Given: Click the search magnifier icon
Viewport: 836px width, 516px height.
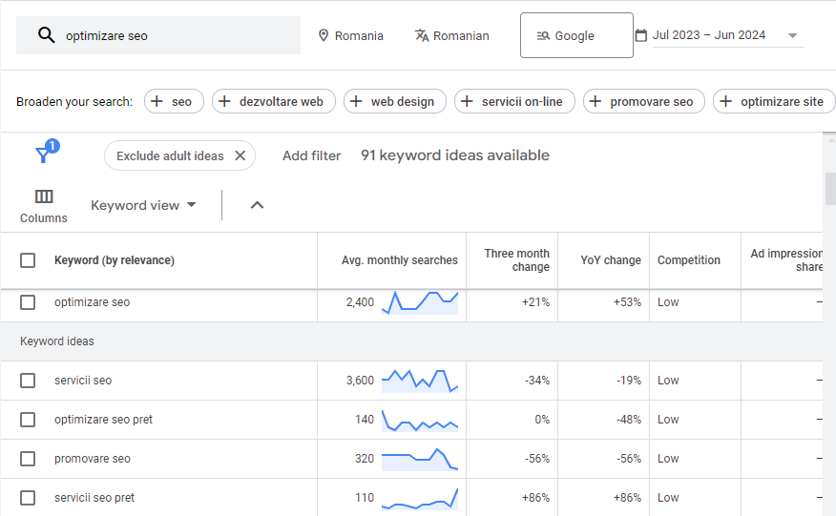Looking at the screenshot, I should [46, 35].
